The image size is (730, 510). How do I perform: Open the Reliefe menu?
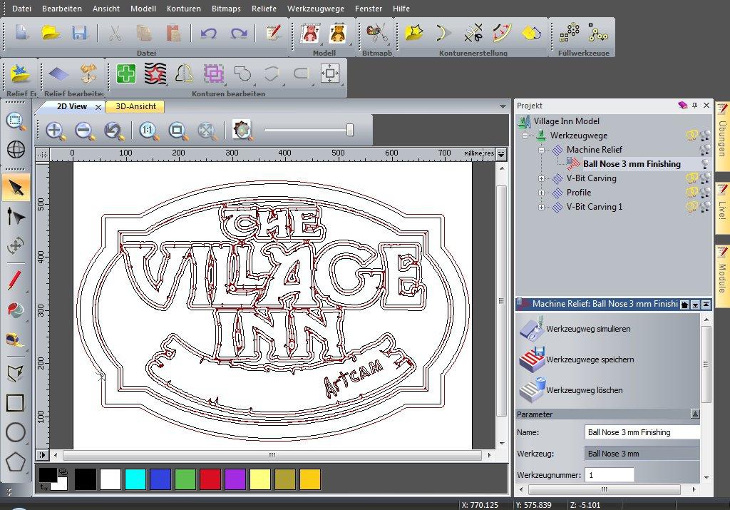coord(264,9)
